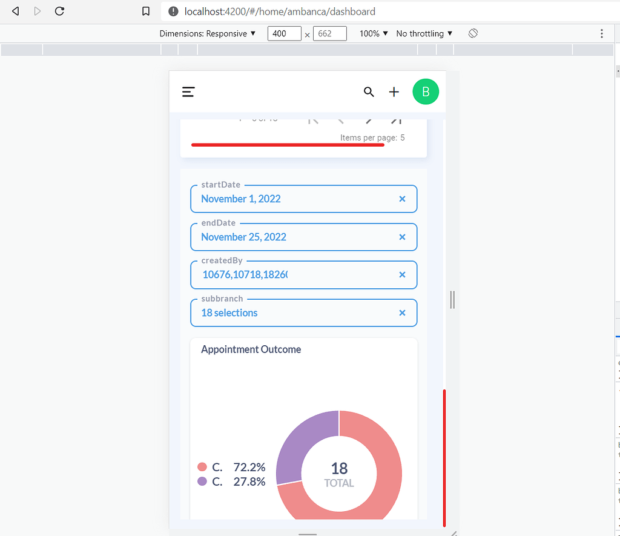Screen dimensions: 620x536
Task: Jump to first page using the paginator icon
Action: [313, 119]
